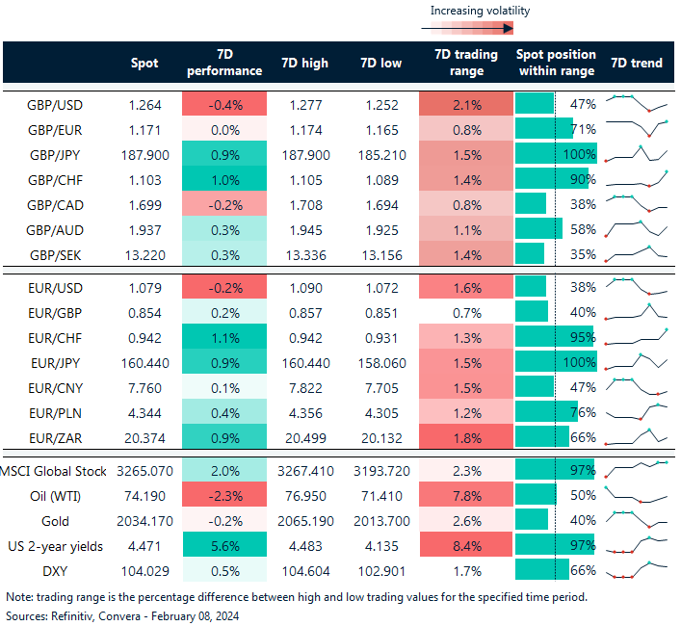The height and width of the screenshot is (626, 681).
Task: Click the Spot position within range header
Action: 556,63
